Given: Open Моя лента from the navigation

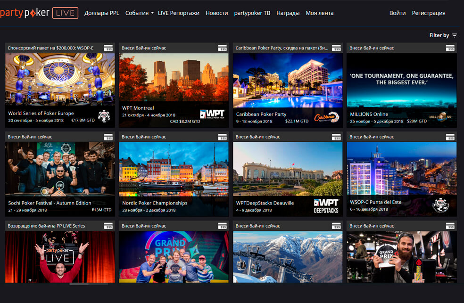Looking at the screenshot, I should (320, 13).
